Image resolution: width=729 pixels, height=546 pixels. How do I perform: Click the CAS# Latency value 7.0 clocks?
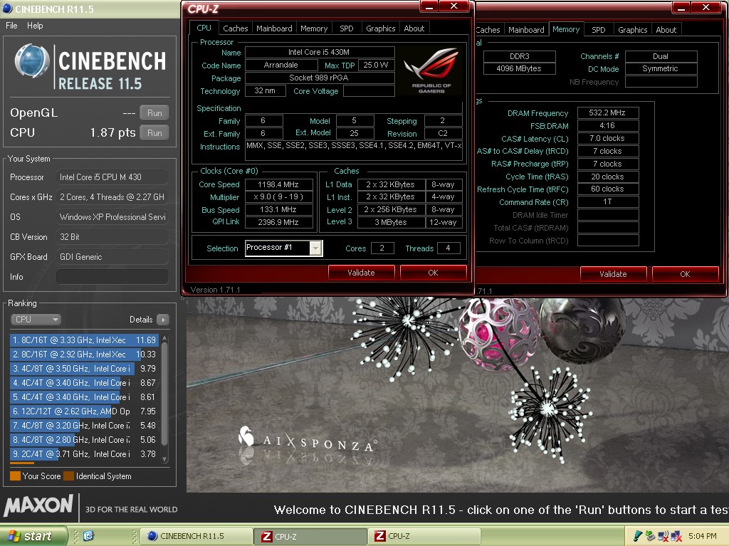point(608,139)
